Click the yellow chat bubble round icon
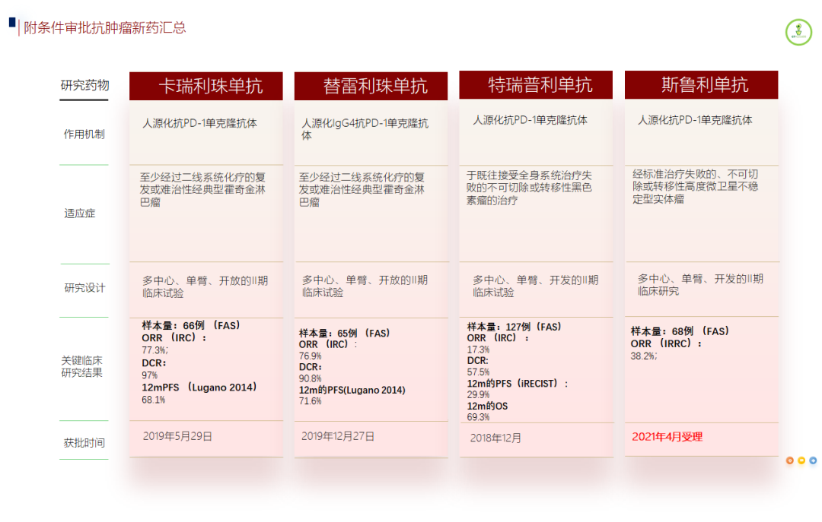This screenshot has width=822, height=522. [x=801, y=460]
